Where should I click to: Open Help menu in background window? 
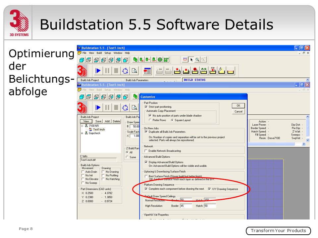127,53
